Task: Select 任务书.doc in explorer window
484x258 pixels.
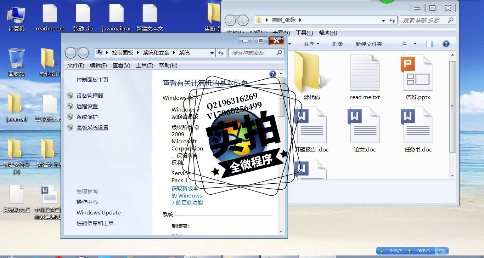Action: coord(418,130)
